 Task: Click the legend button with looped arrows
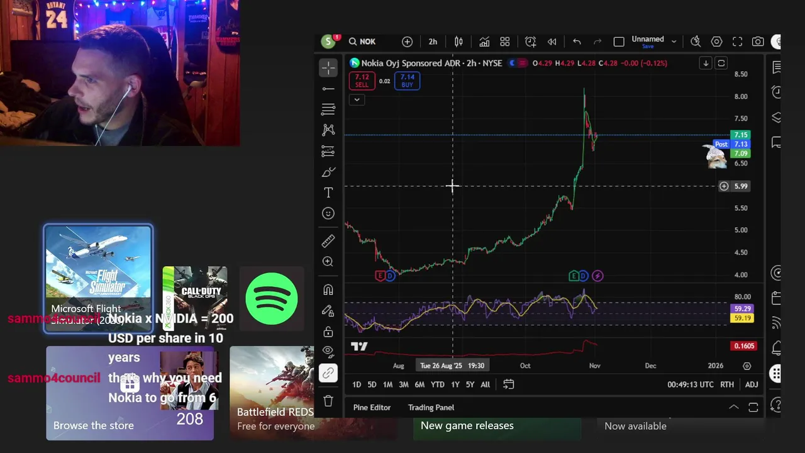click(721, 63)
